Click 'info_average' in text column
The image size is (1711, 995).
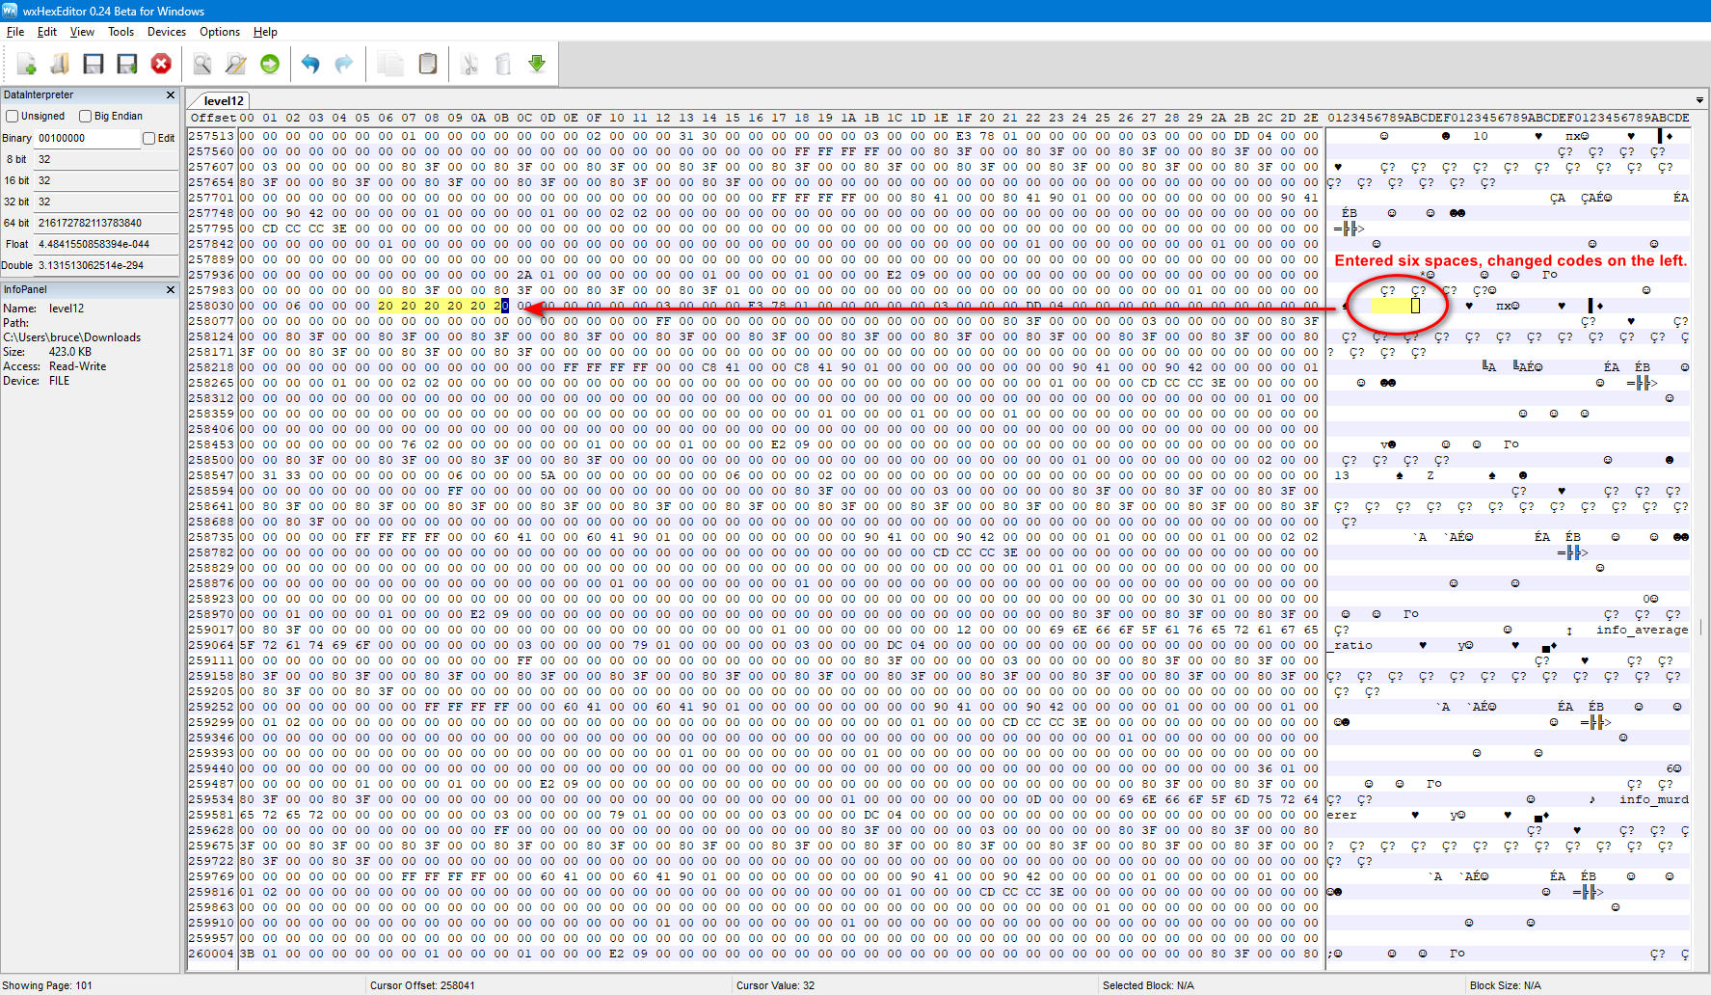[1643, 630]
